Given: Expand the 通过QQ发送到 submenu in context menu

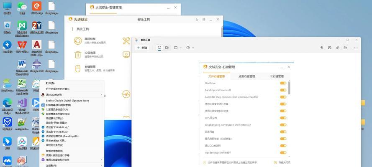Looking at the screenshot, I should click(101, 95).
